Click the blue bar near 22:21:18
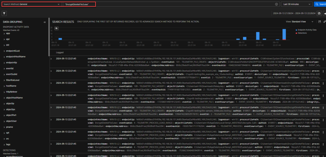 click(x=60, y=39)
